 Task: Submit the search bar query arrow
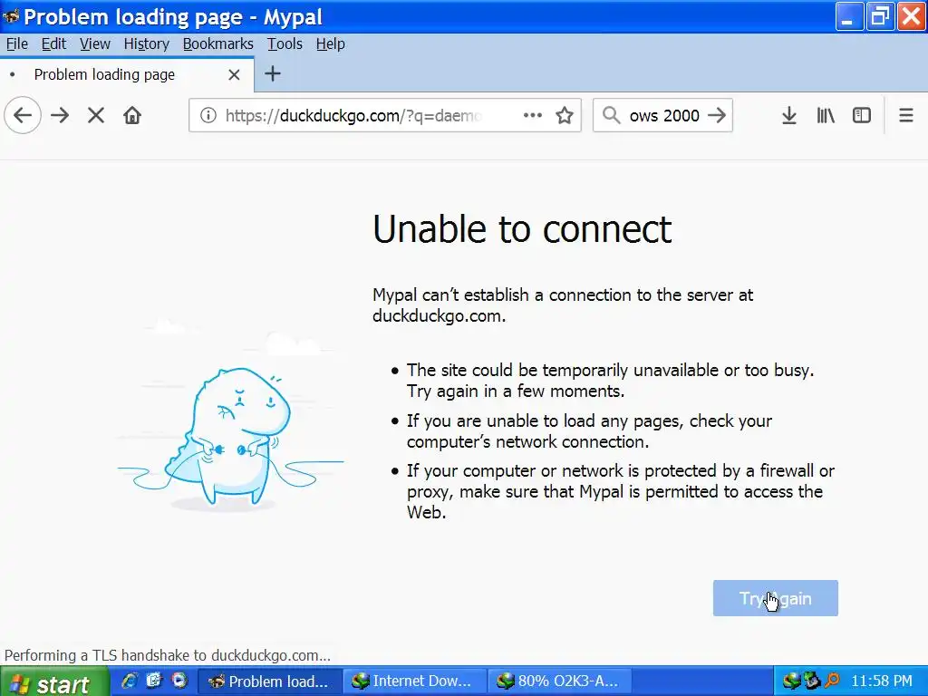717,115
